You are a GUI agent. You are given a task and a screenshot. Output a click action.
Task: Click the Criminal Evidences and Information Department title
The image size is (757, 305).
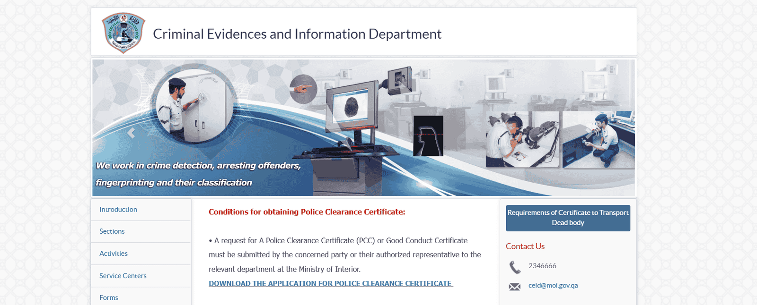[x=297, y=34]
